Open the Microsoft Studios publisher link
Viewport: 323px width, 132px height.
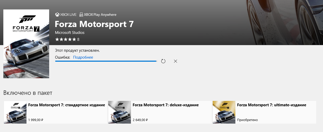pyautogui.click(x=70, y=33)
